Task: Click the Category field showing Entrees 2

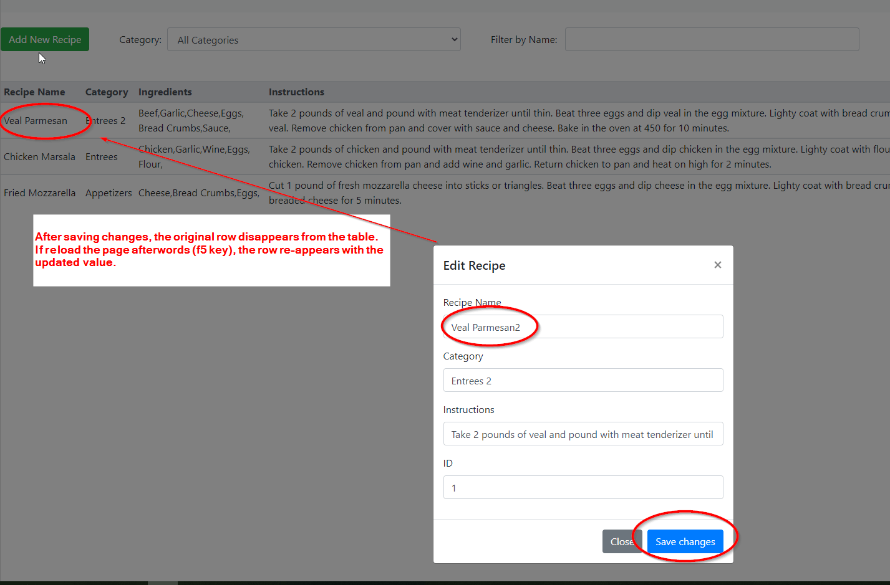Action: click(583, 380)
